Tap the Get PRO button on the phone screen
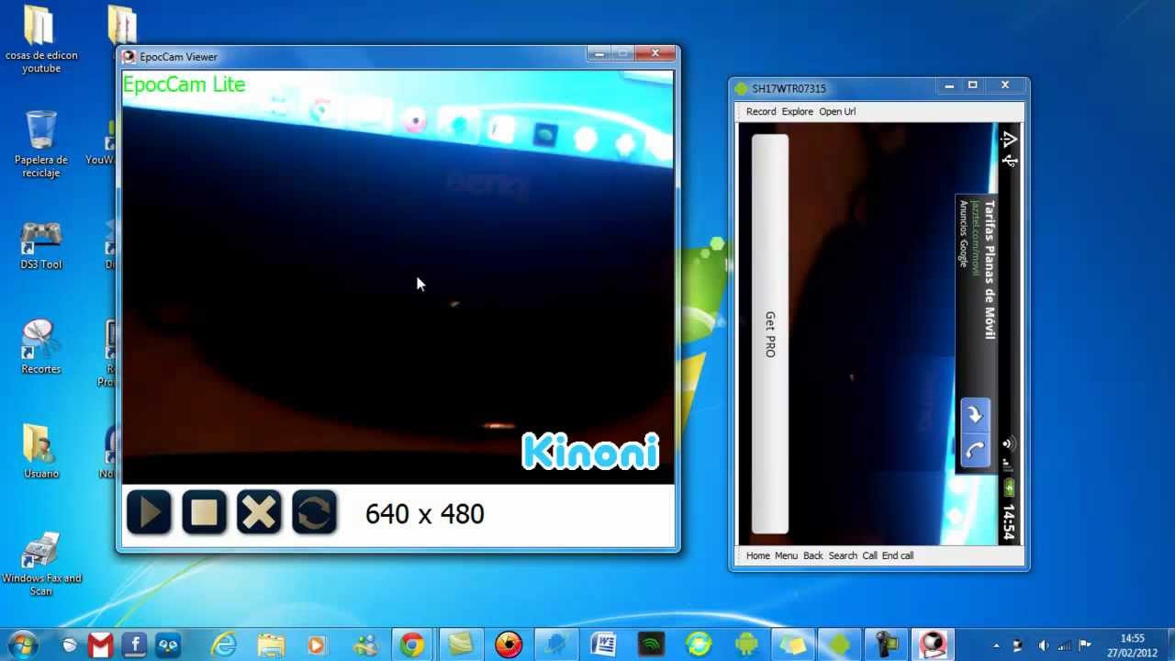 [x=770, y=334]
